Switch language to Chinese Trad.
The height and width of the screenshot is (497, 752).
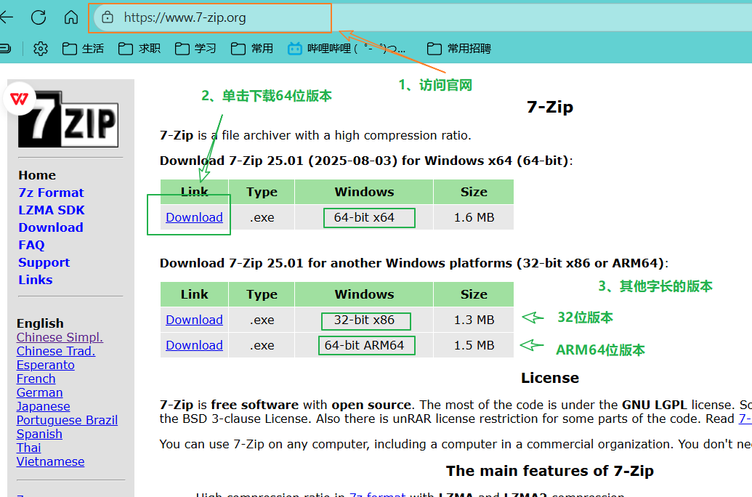pos(56,351)
